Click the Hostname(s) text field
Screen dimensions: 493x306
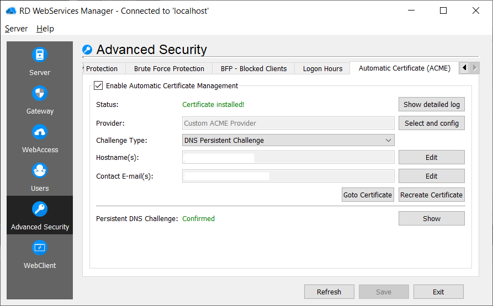pos(288,157)
